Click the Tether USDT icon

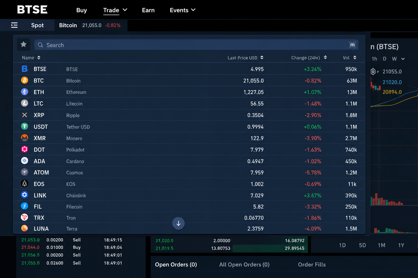24,127
